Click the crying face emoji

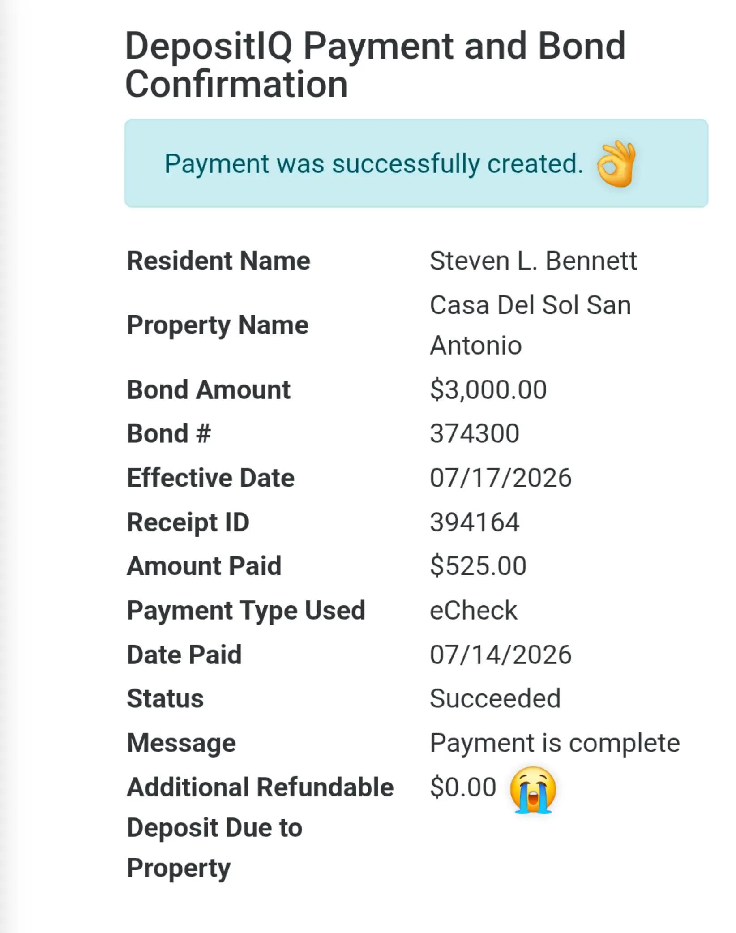[x=533, y=790]
